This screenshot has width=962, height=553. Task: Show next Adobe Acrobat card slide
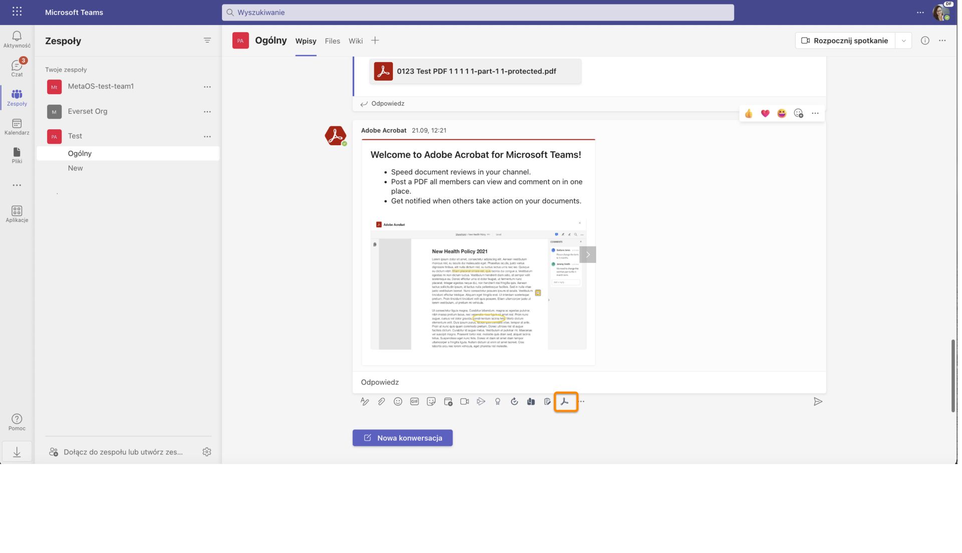[x=588, y=254]
